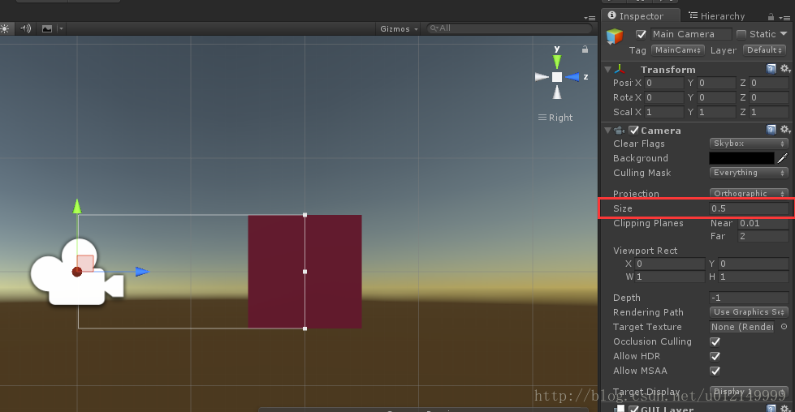Switch to the Hierarchy tab
The height and width of the screenshot is (412, 795).
pos(716,16)
